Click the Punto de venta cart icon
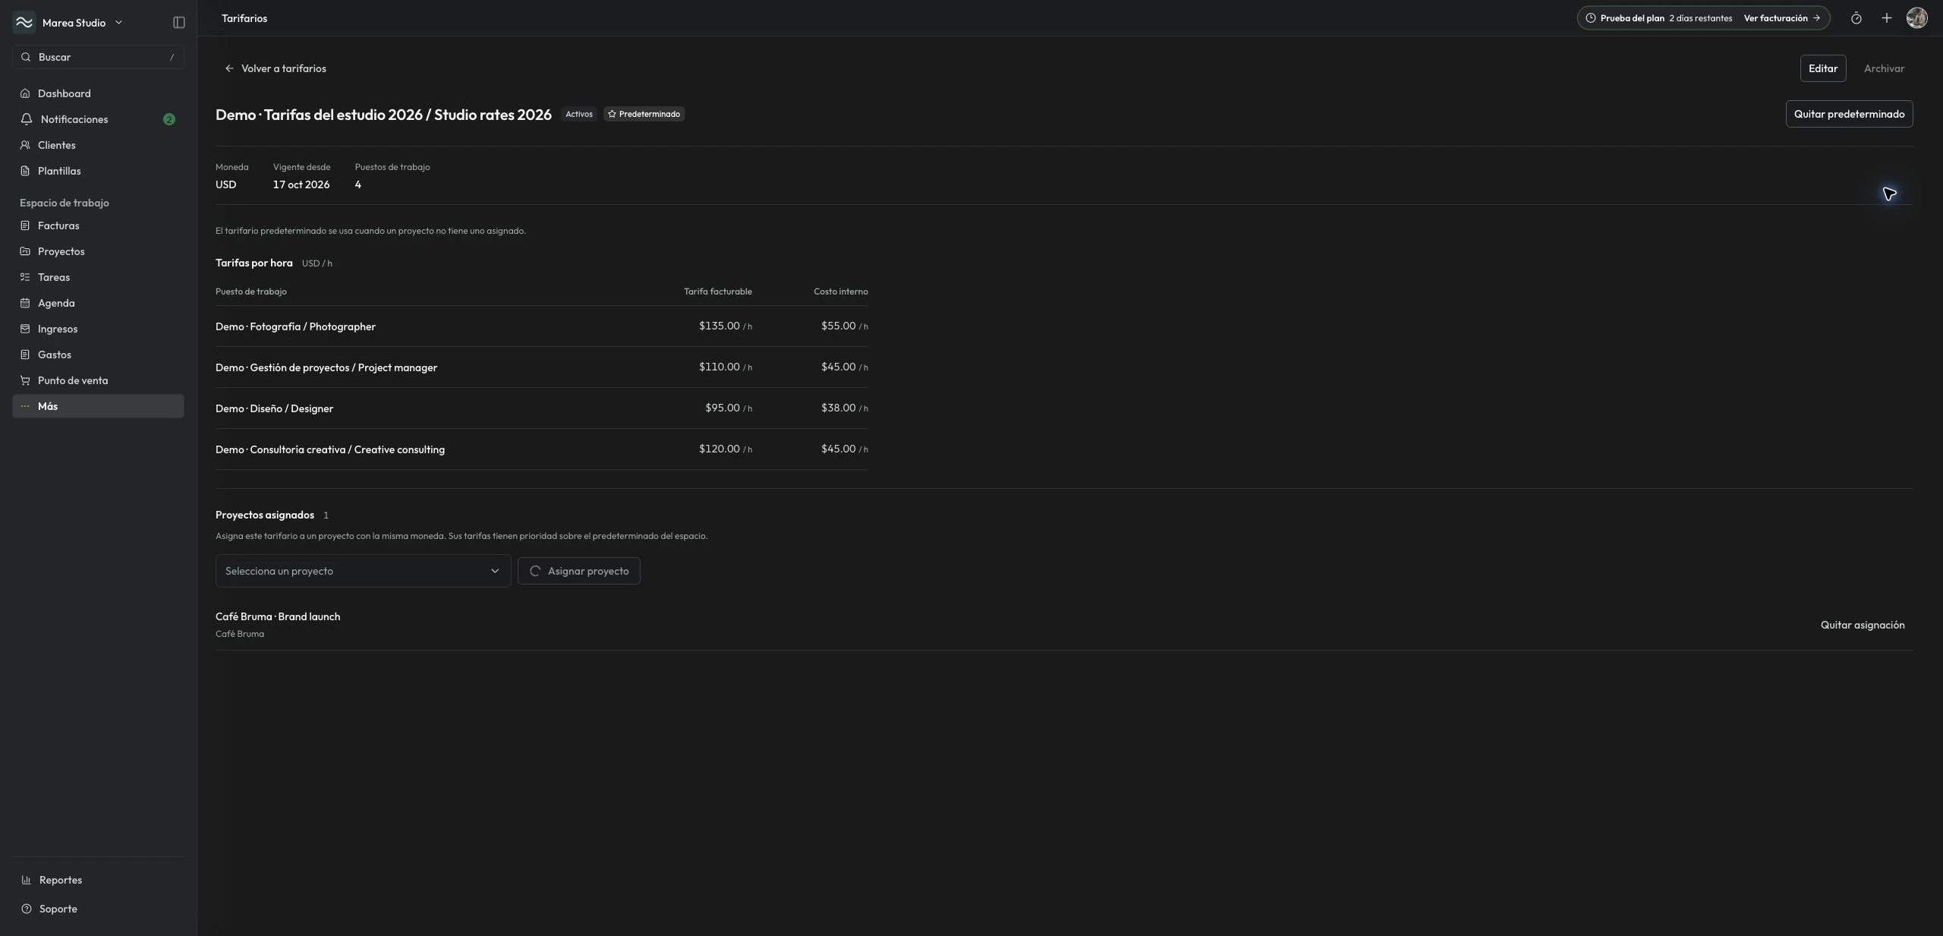Image resolution: width=1943 pixels, height=936 pixels. (x=25, y=380)
